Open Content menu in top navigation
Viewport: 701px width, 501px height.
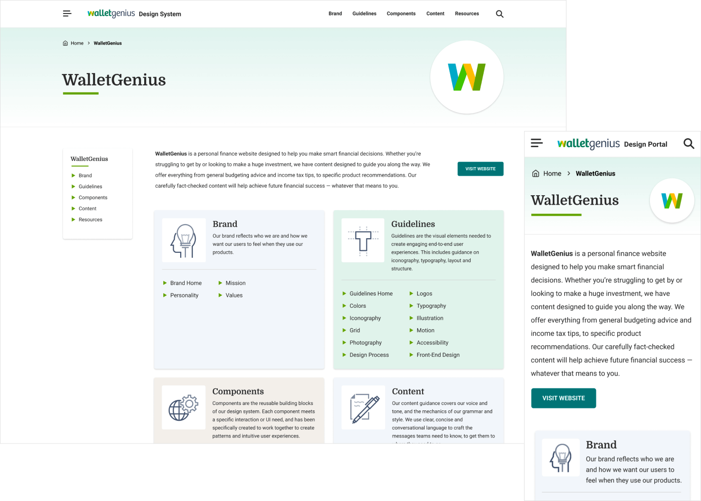point(435,14)
